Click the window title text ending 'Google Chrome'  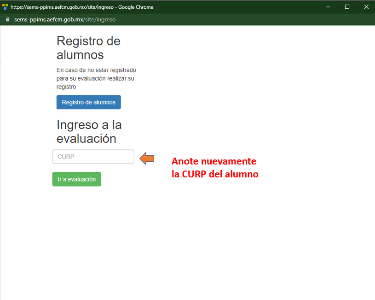point(82,7)
